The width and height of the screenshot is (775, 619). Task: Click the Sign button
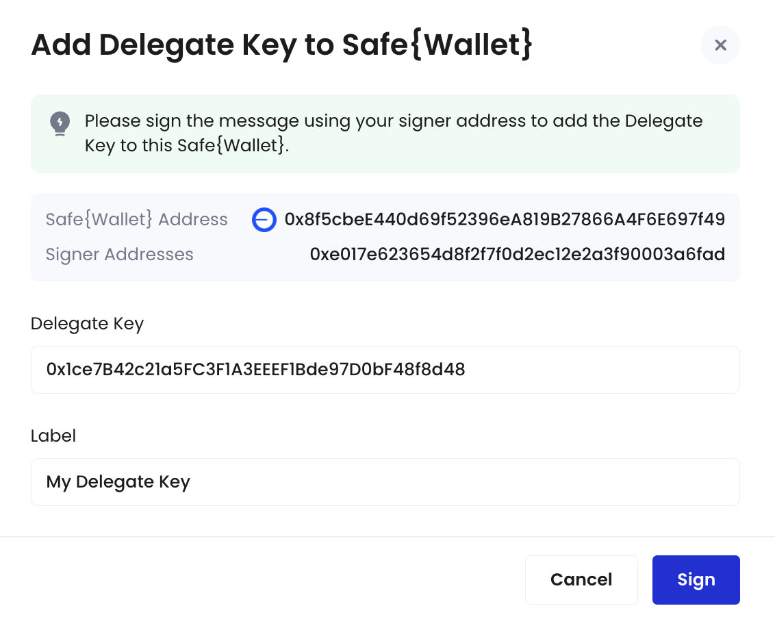click(x=696, y=579)
